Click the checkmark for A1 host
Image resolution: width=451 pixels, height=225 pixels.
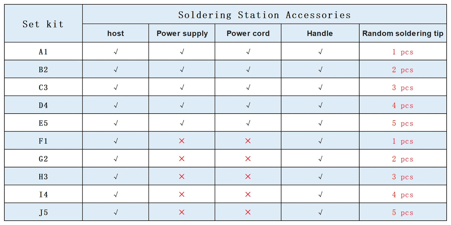(116, 52)
